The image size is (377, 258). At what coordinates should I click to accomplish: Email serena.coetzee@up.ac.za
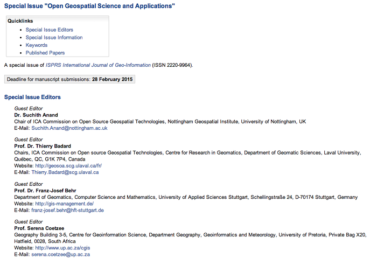point(60,254)
